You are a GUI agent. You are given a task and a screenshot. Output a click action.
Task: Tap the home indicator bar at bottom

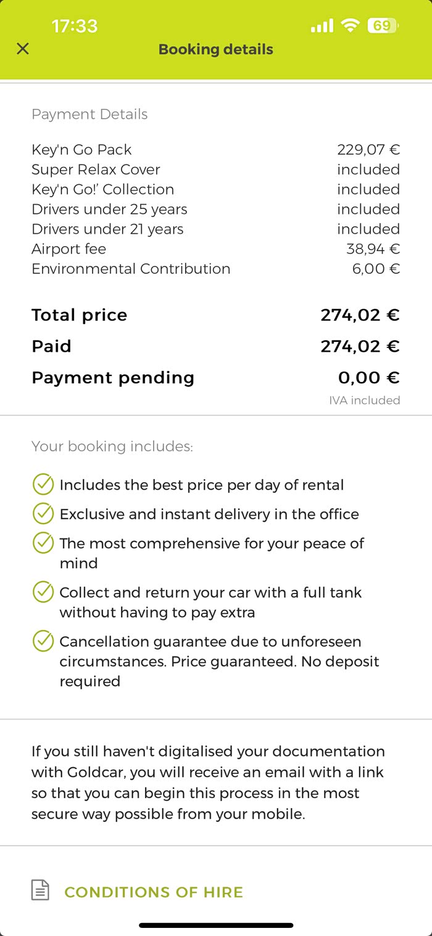216,925
